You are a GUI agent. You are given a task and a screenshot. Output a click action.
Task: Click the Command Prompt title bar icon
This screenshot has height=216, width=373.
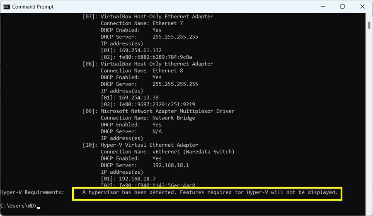click(6, 7)
